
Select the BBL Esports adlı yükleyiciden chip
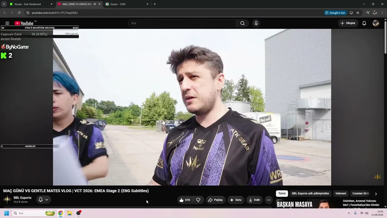coord(311,193)
